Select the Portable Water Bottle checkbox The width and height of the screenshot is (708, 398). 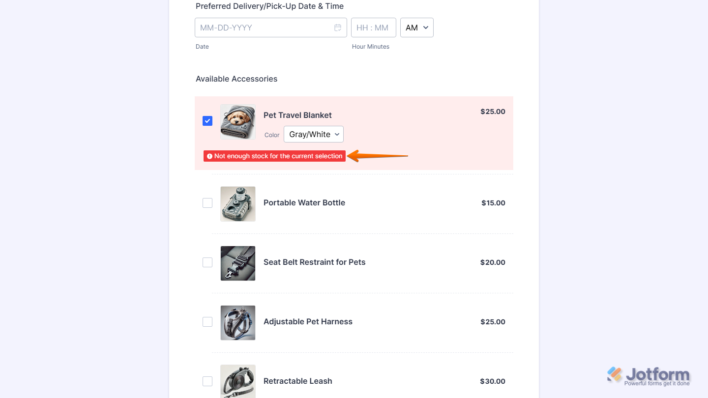pos(207,203)
